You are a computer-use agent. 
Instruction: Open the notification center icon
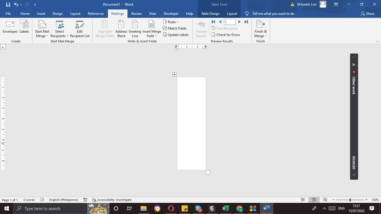click(x=372, y=208)
